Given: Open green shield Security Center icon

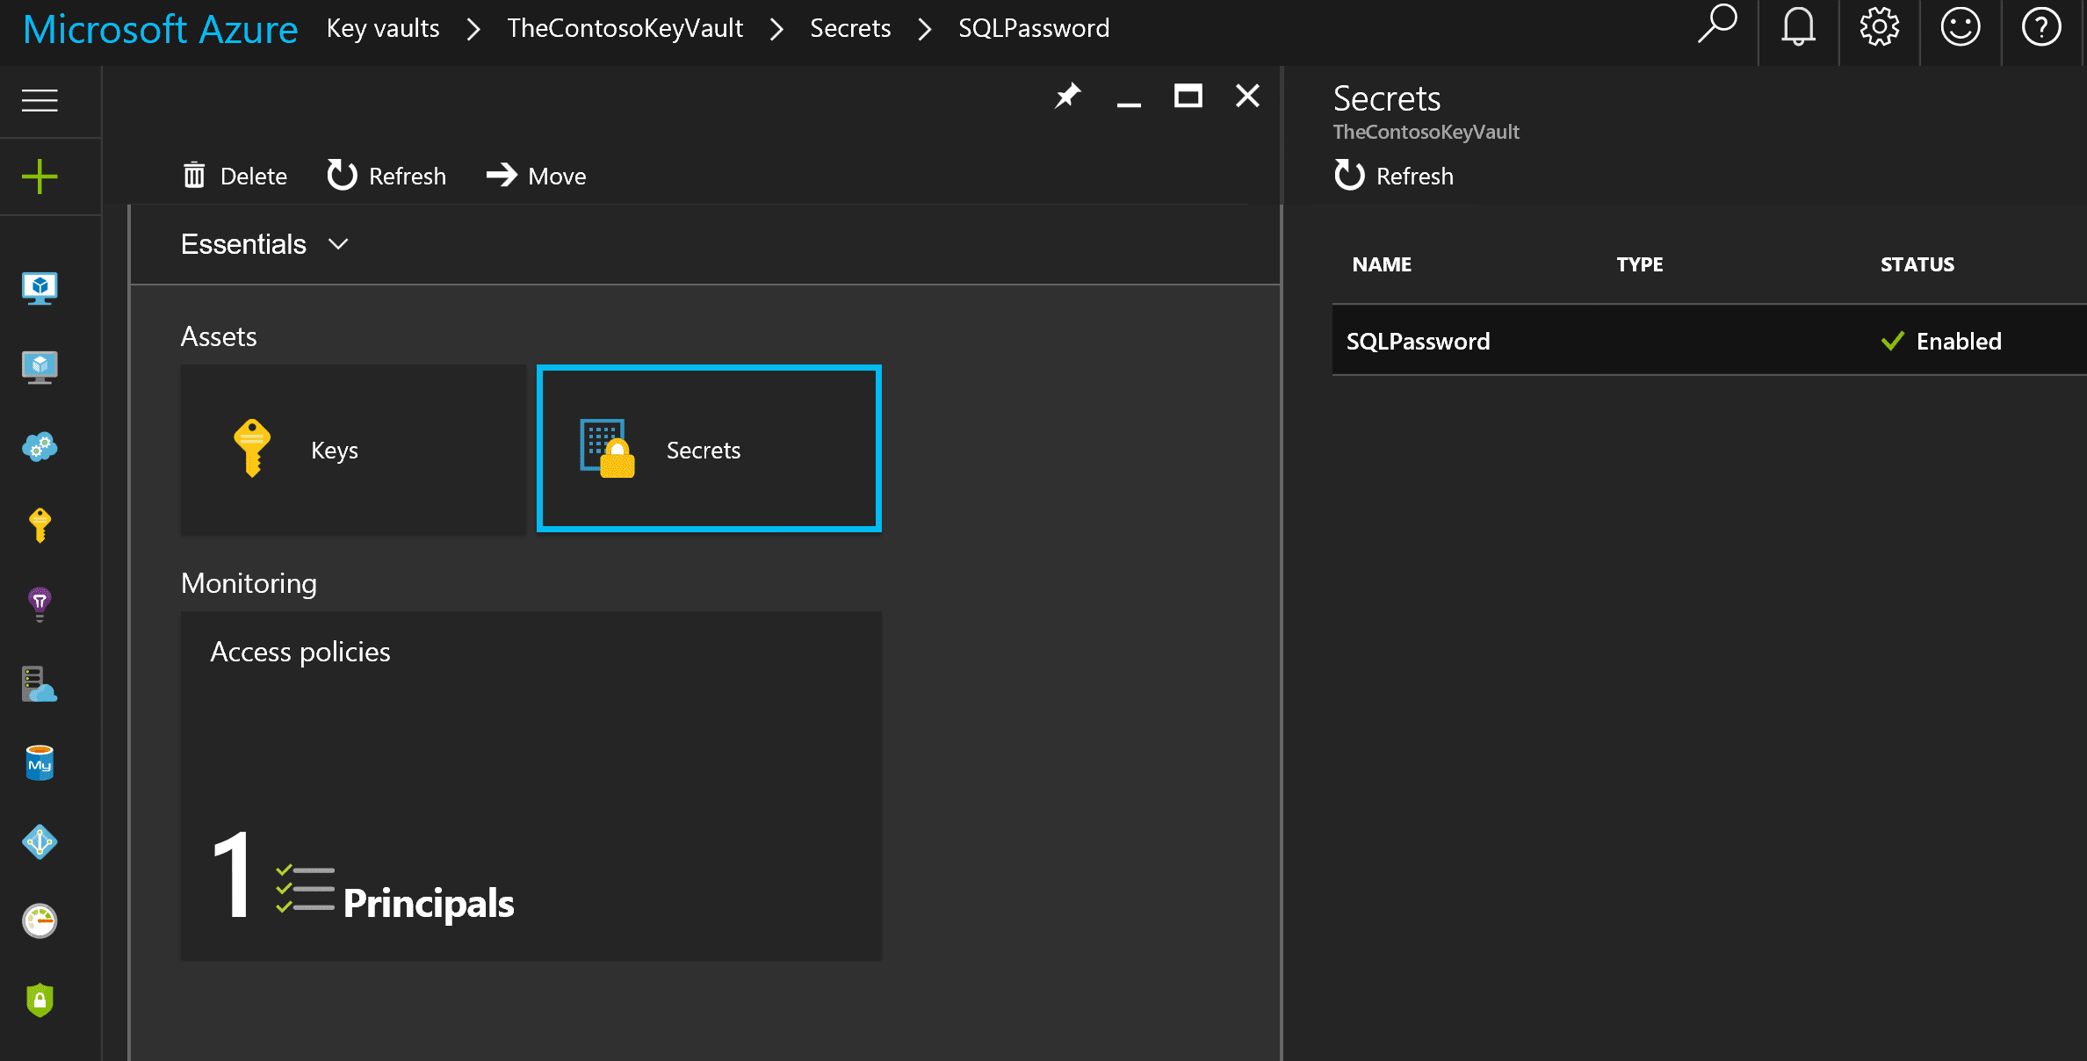Looking at the screenshot, I should click(x=40, y=1000).
